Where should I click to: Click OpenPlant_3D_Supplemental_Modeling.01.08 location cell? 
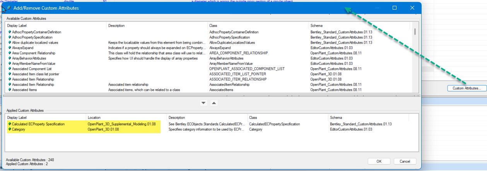[122, 124]
